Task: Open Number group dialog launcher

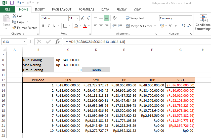Action: tap(191, 34)
